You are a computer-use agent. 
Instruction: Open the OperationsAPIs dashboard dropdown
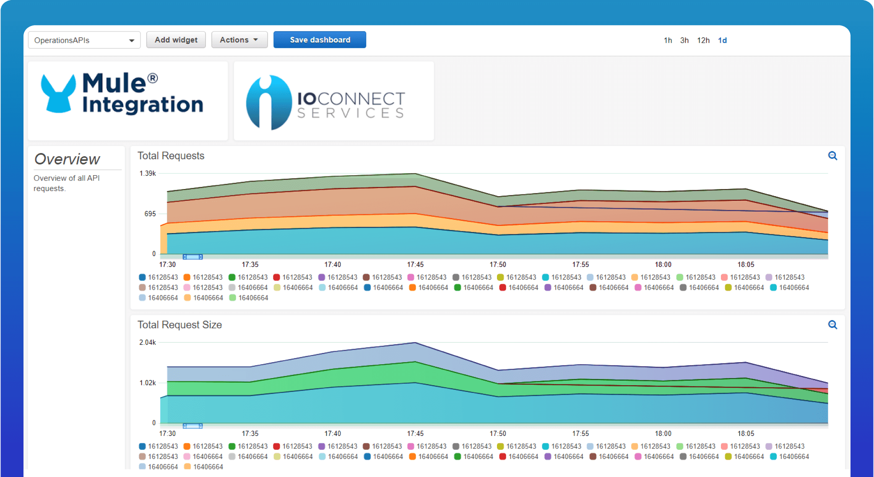(84, 40)
